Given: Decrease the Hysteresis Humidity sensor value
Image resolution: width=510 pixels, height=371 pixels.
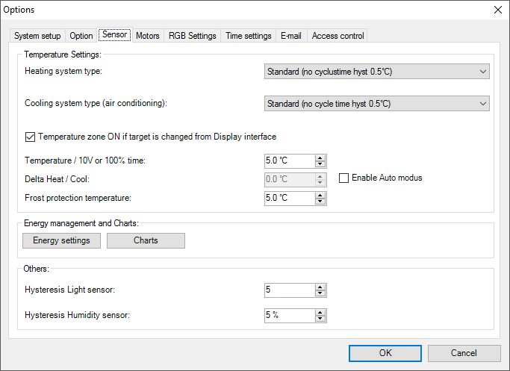Looking at the screenshot, I should click(320, 319).
